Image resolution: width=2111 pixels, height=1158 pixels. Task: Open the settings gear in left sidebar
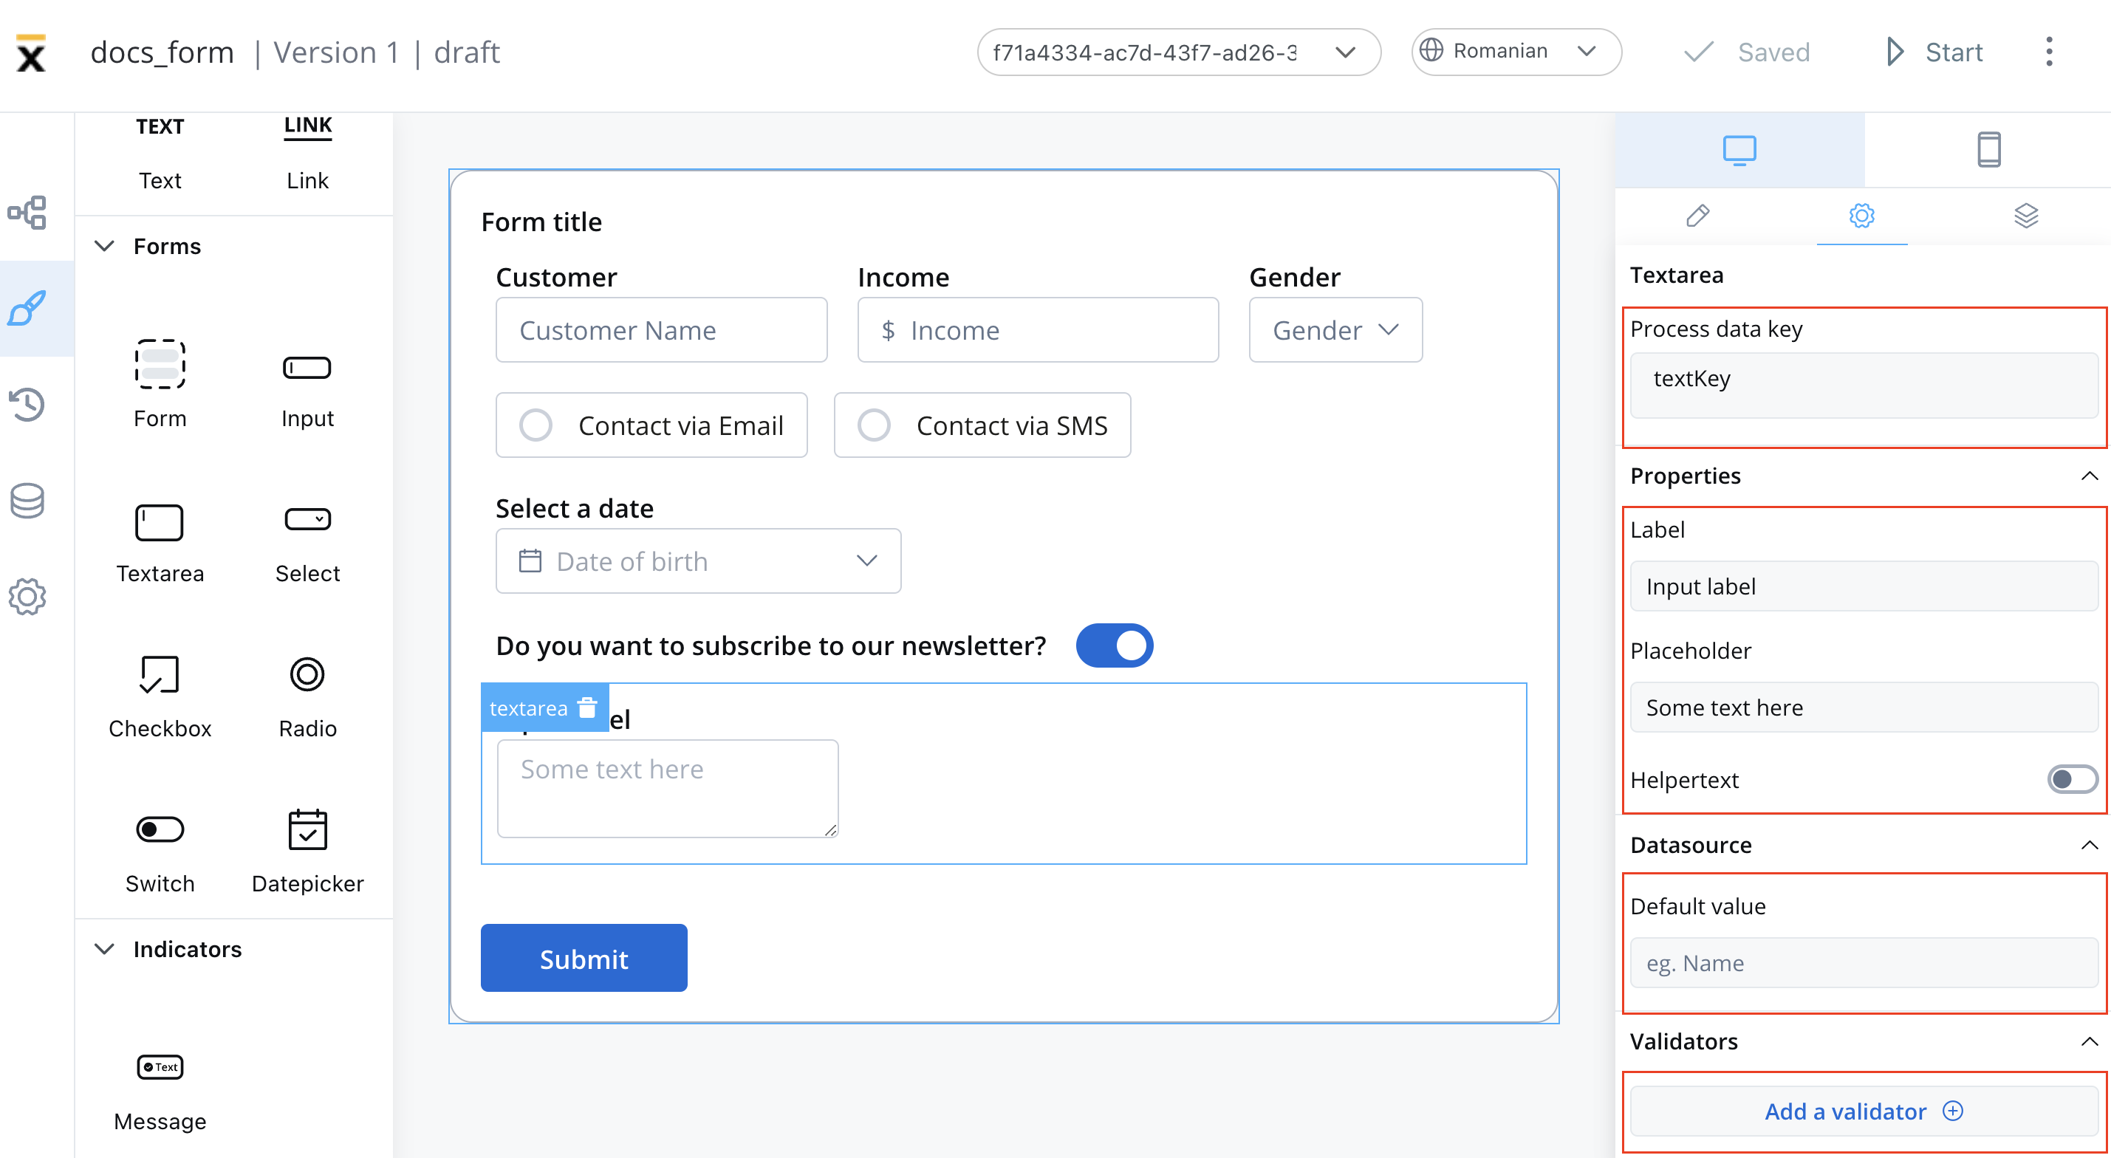27,597
